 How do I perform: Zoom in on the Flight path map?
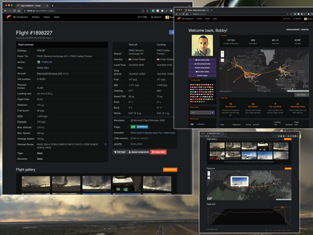pos(209,172)
